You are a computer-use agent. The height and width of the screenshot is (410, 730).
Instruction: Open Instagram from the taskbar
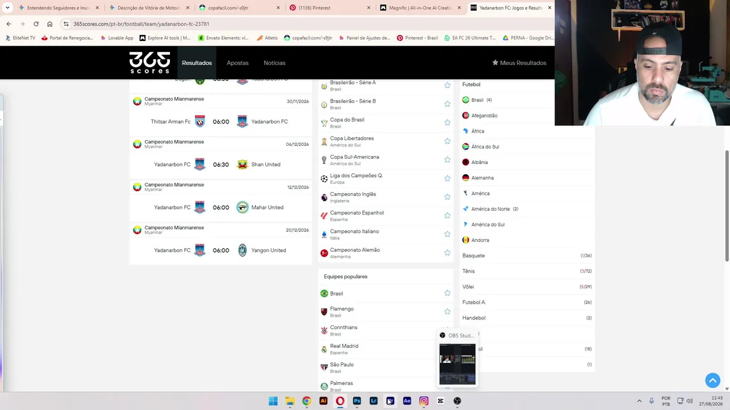[424, 401]
